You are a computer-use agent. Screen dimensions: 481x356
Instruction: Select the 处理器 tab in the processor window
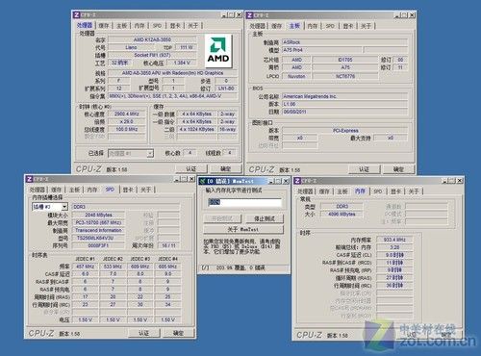85,25
